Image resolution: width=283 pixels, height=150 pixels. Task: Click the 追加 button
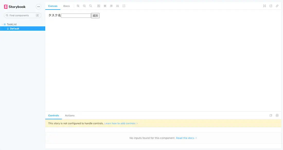[95, 15]
